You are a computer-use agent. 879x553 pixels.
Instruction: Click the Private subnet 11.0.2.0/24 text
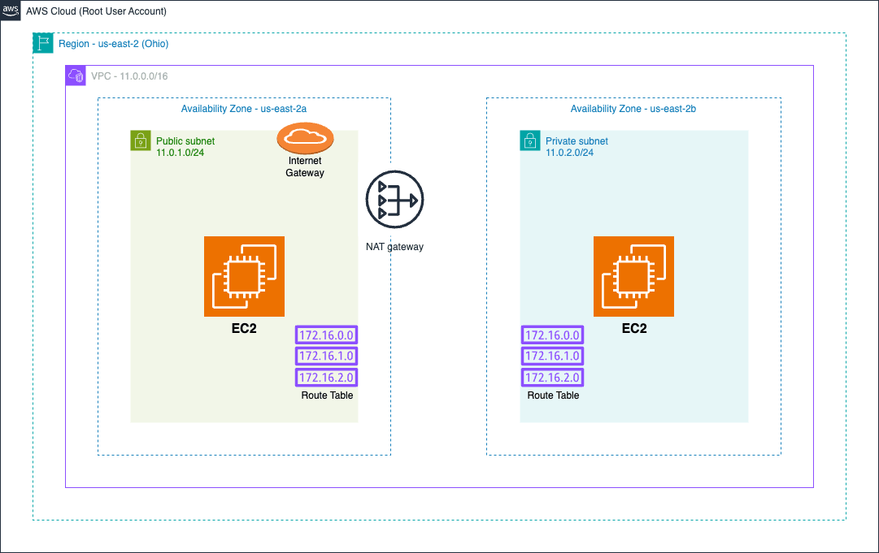(577, 147)
